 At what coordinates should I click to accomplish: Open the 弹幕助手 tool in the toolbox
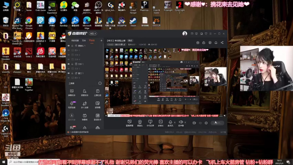tap(71, 93)
